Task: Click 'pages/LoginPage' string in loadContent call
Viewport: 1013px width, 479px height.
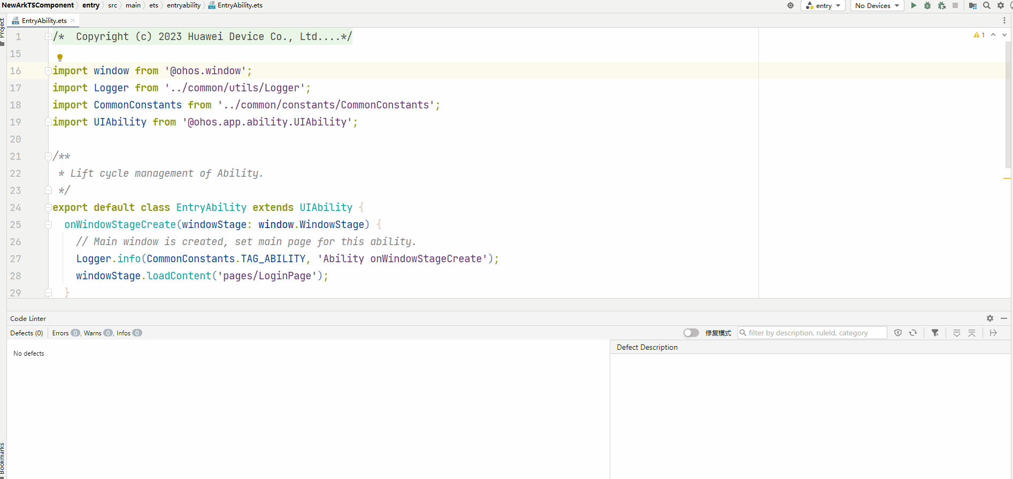Action: [x=267, y=276]
